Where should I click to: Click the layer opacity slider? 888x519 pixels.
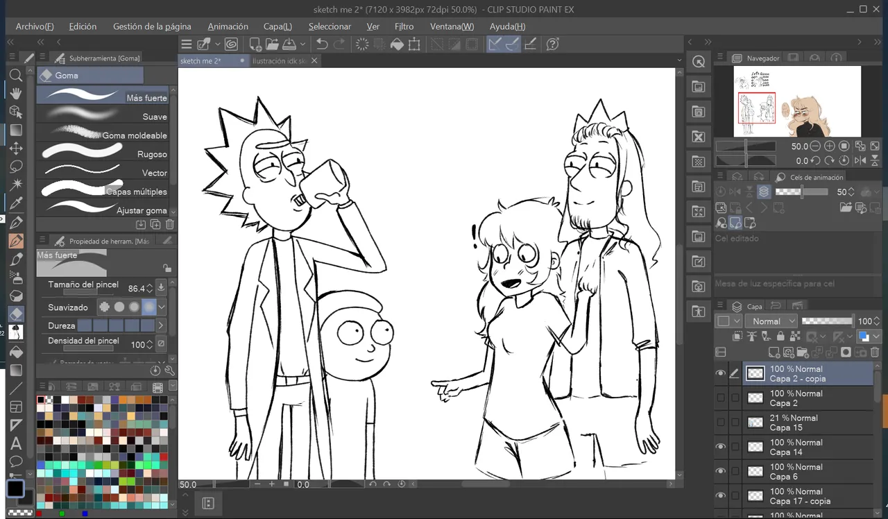(828, 321)
